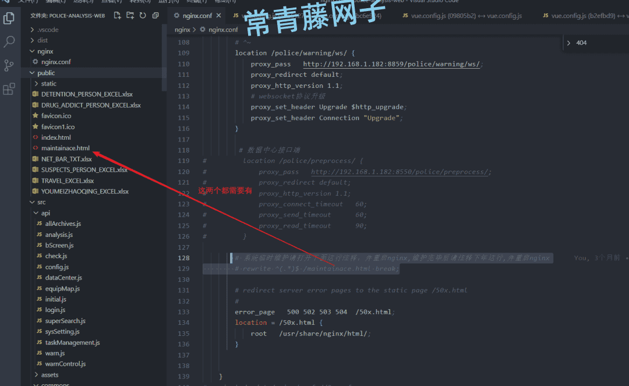Open SUSPECTS_PERSON_EXCEL.xlsx file
629x386 pixels.
(x=84, y=170)
